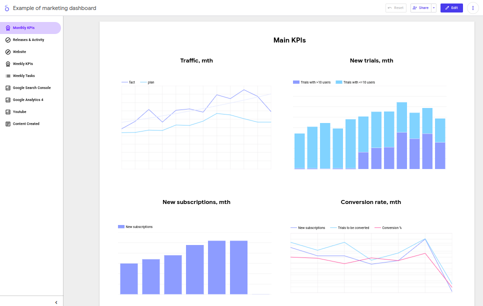Select the Weekly KPIs icon
The image size is (483, 306).
(7, 63)
